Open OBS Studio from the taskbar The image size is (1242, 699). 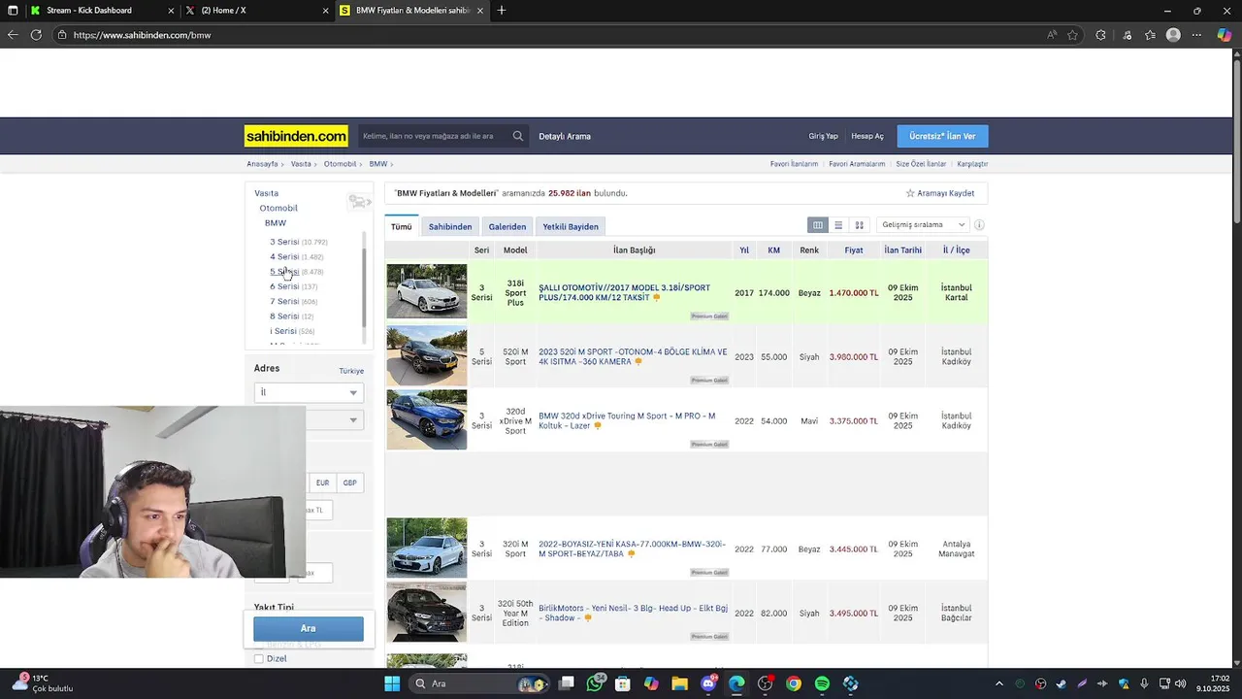click(x=765, y=683)
